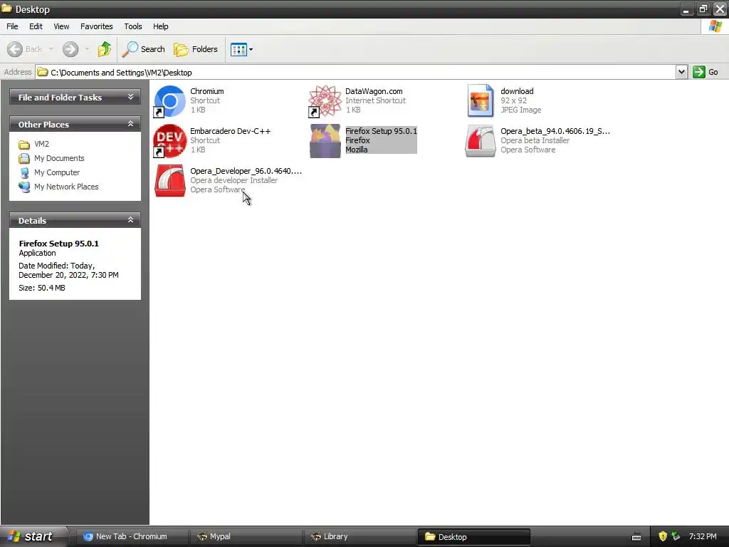The height and width of the screenshot is (547, 729).
Task: Open the Back history dropdown arrow
Action: [x=51, y=49]
